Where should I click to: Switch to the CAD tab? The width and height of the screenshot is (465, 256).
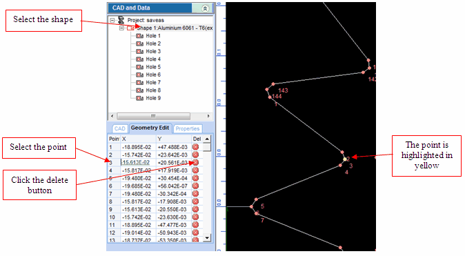point(120,128)
